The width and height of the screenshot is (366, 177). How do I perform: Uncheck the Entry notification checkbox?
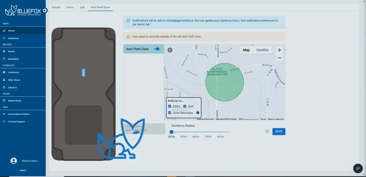(x=170, y=106)
